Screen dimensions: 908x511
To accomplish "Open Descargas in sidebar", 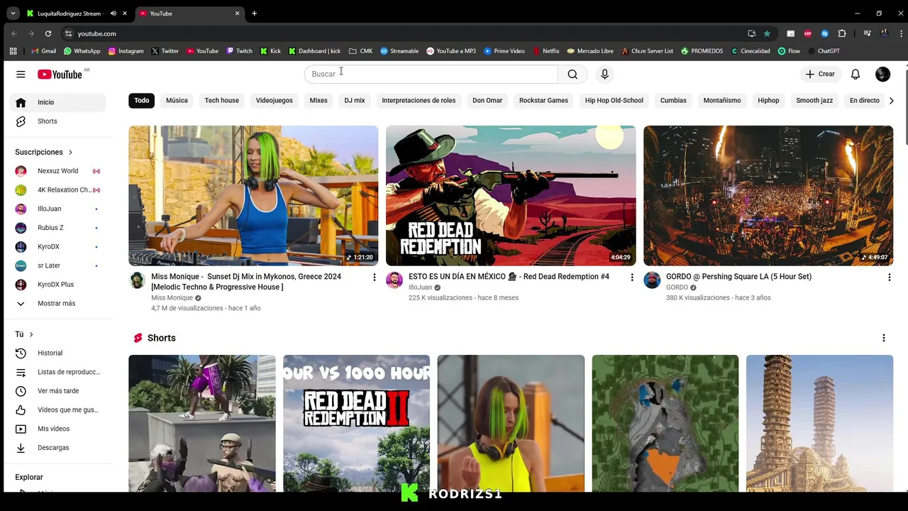I will tap(58, 448).
